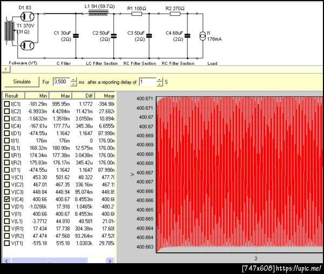
Task: Sort by the Result column header
Action: [13, 96]
